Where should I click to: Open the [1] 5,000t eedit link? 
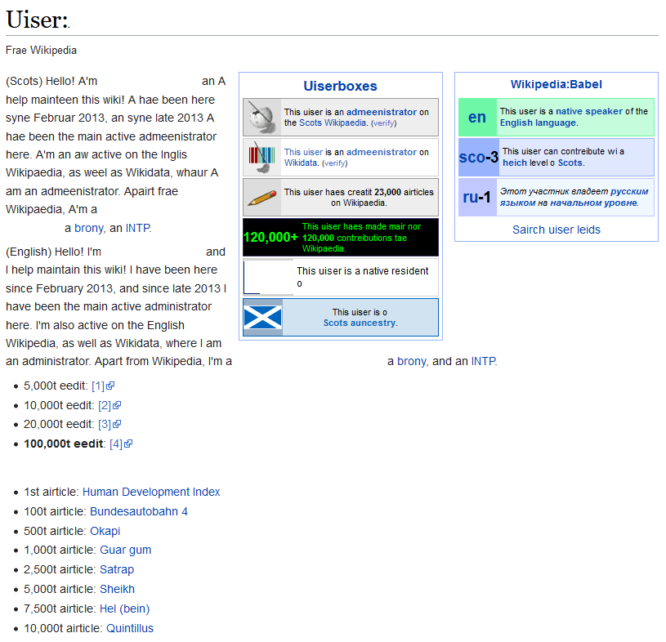(98, 386)
